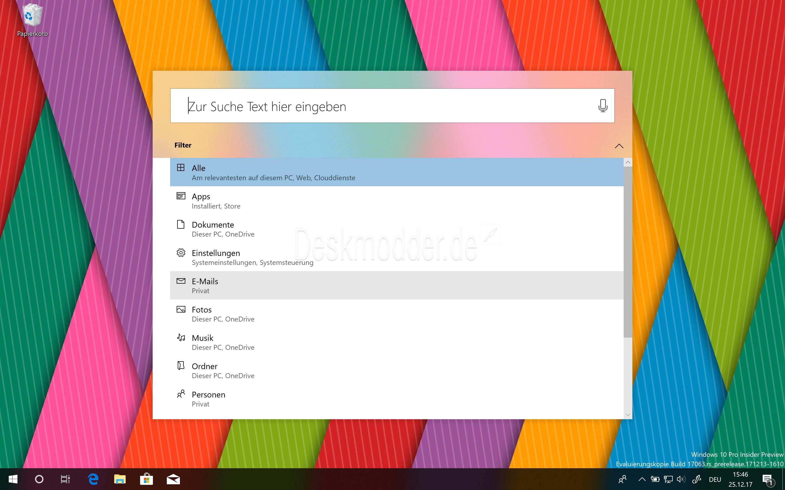Show hidden tray icons chevron
785x490 pixels.
[x=642, y=479]
